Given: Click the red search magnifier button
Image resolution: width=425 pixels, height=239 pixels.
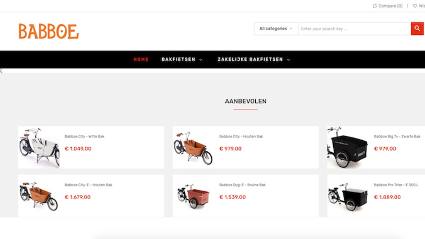Looking at the screenshot, I should coord(417,29).
